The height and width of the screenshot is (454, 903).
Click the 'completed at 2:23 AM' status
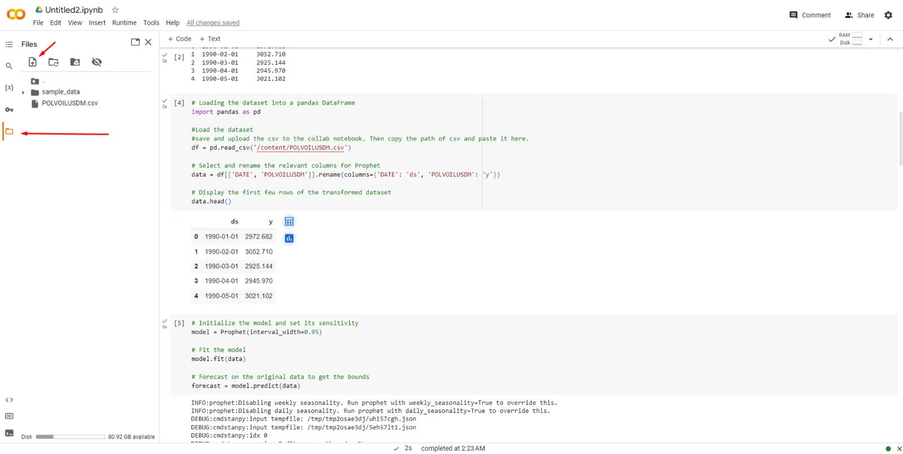(x=453, y=448)
